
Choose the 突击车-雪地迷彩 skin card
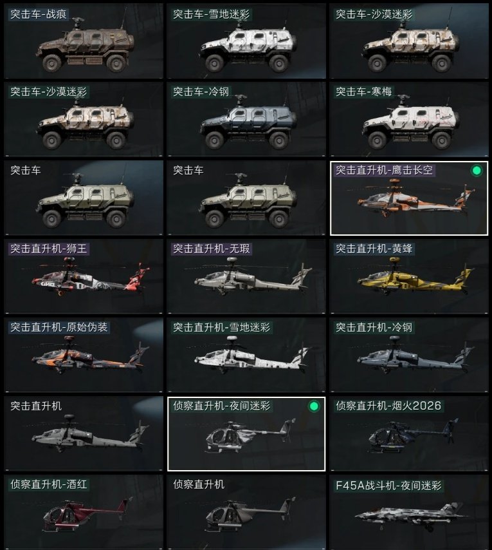pos(246,41)
